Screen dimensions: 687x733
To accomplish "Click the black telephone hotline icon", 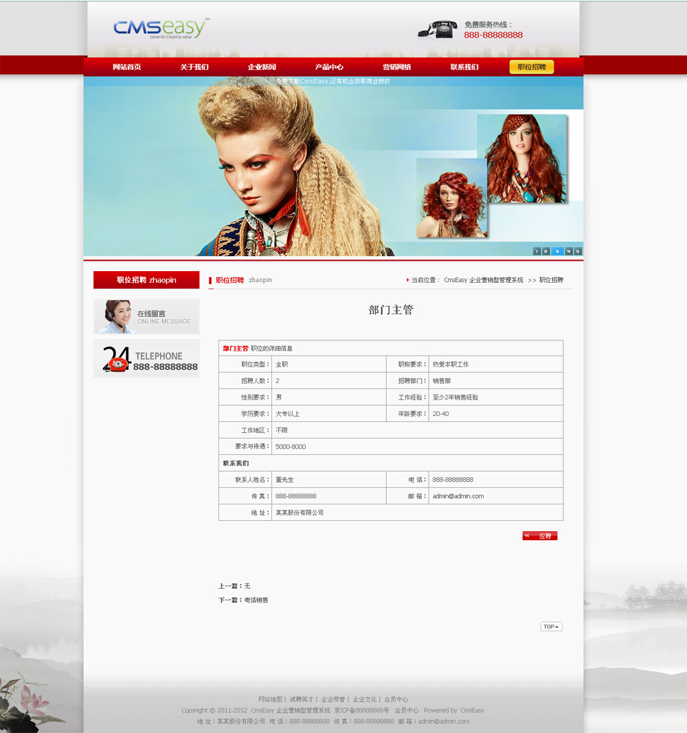I will click(438, 30).
